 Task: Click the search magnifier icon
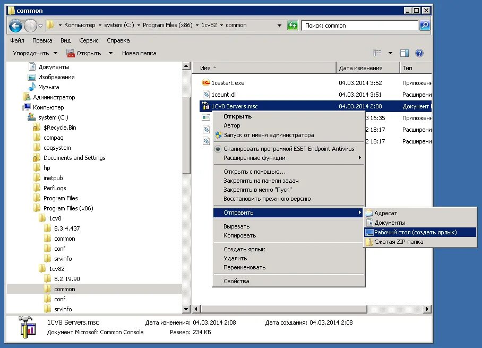[x=425, y=25]
